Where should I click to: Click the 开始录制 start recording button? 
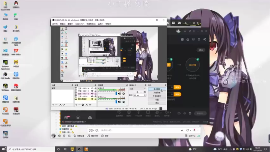tap(157, 93)
